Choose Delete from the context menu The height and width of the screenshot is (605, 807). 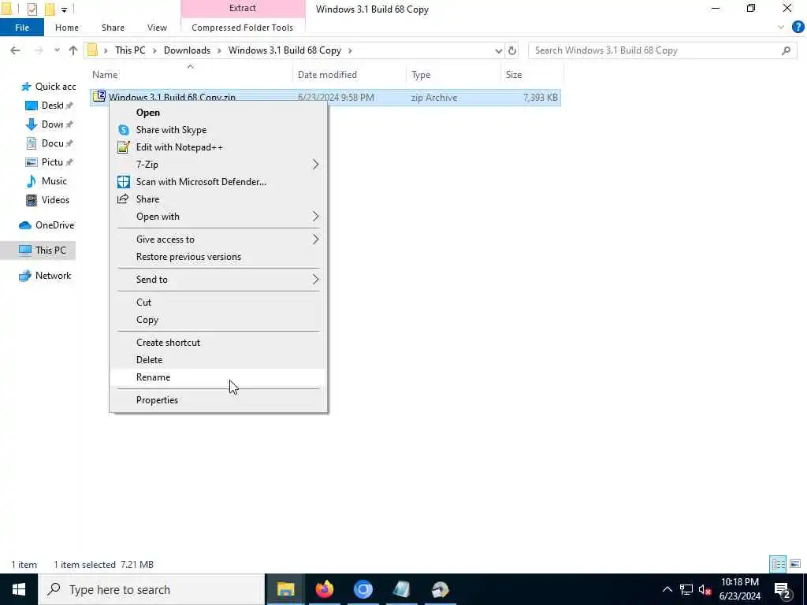coord(218,359)
